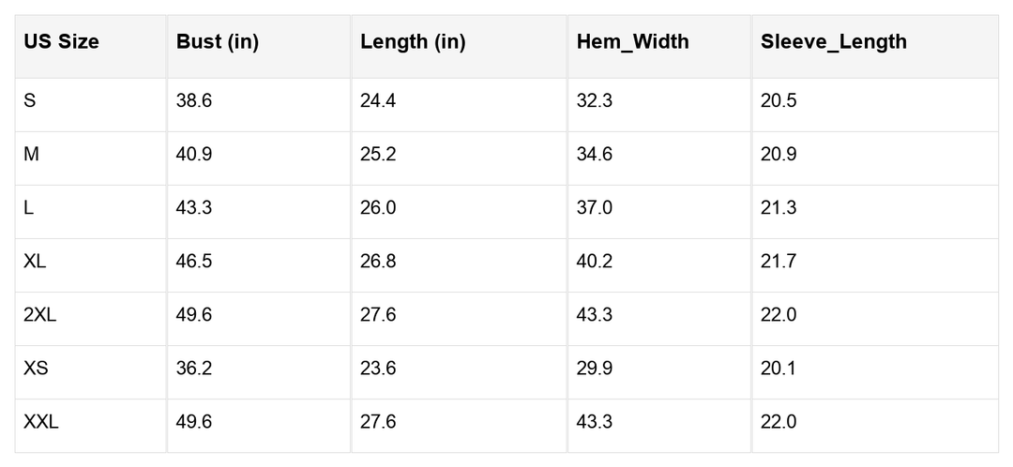Select the Hem_Width column header
The height and width of the screenshot is (467, 1013).
[632, 42]
